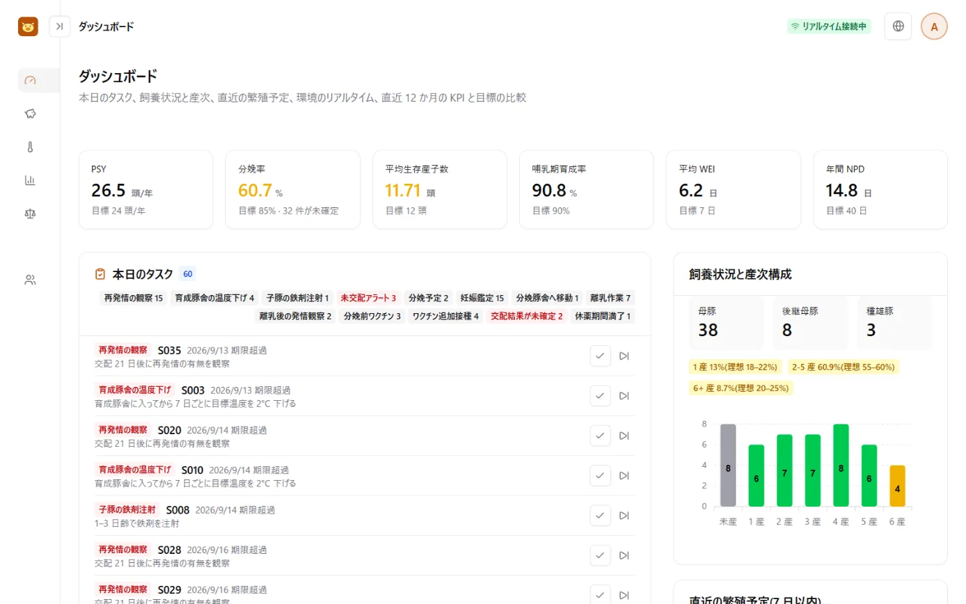This screenshot has height=604, width=966.
Task: Click the 本日のタスク count badge 60
Action: coord(188,274)
